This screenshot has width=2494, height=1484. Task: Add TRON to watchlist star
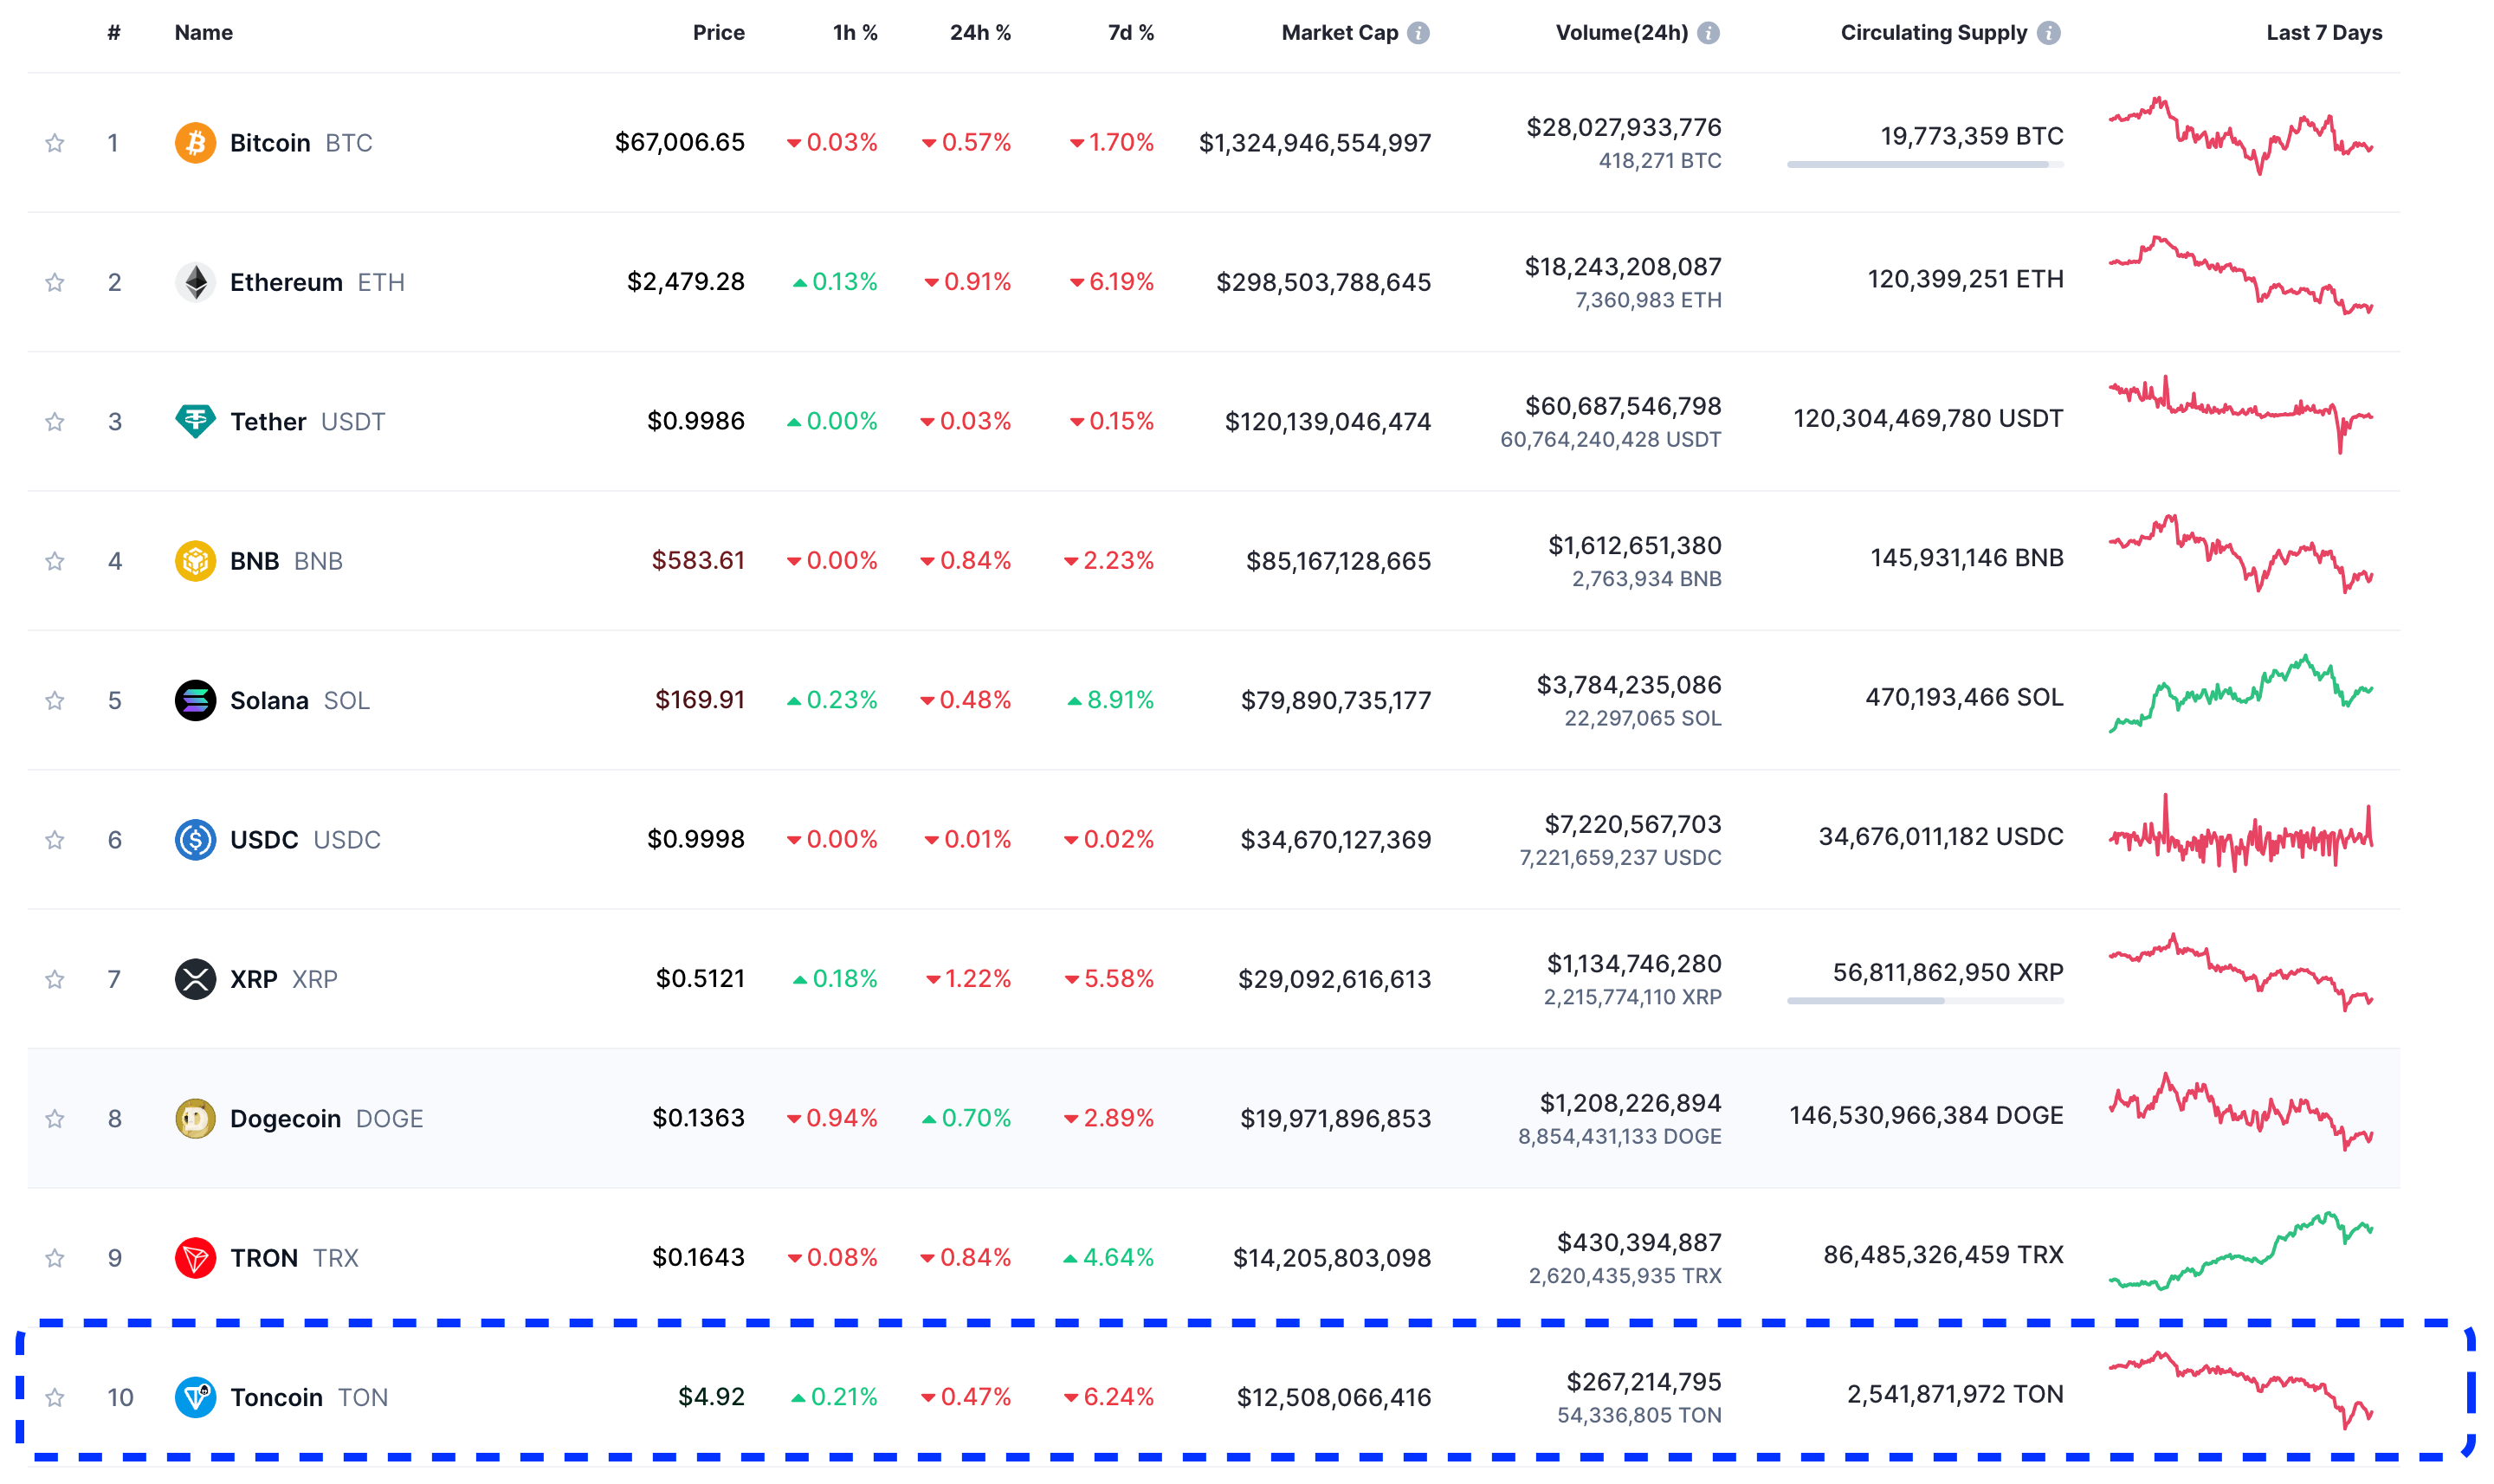tap(55, 1257)
